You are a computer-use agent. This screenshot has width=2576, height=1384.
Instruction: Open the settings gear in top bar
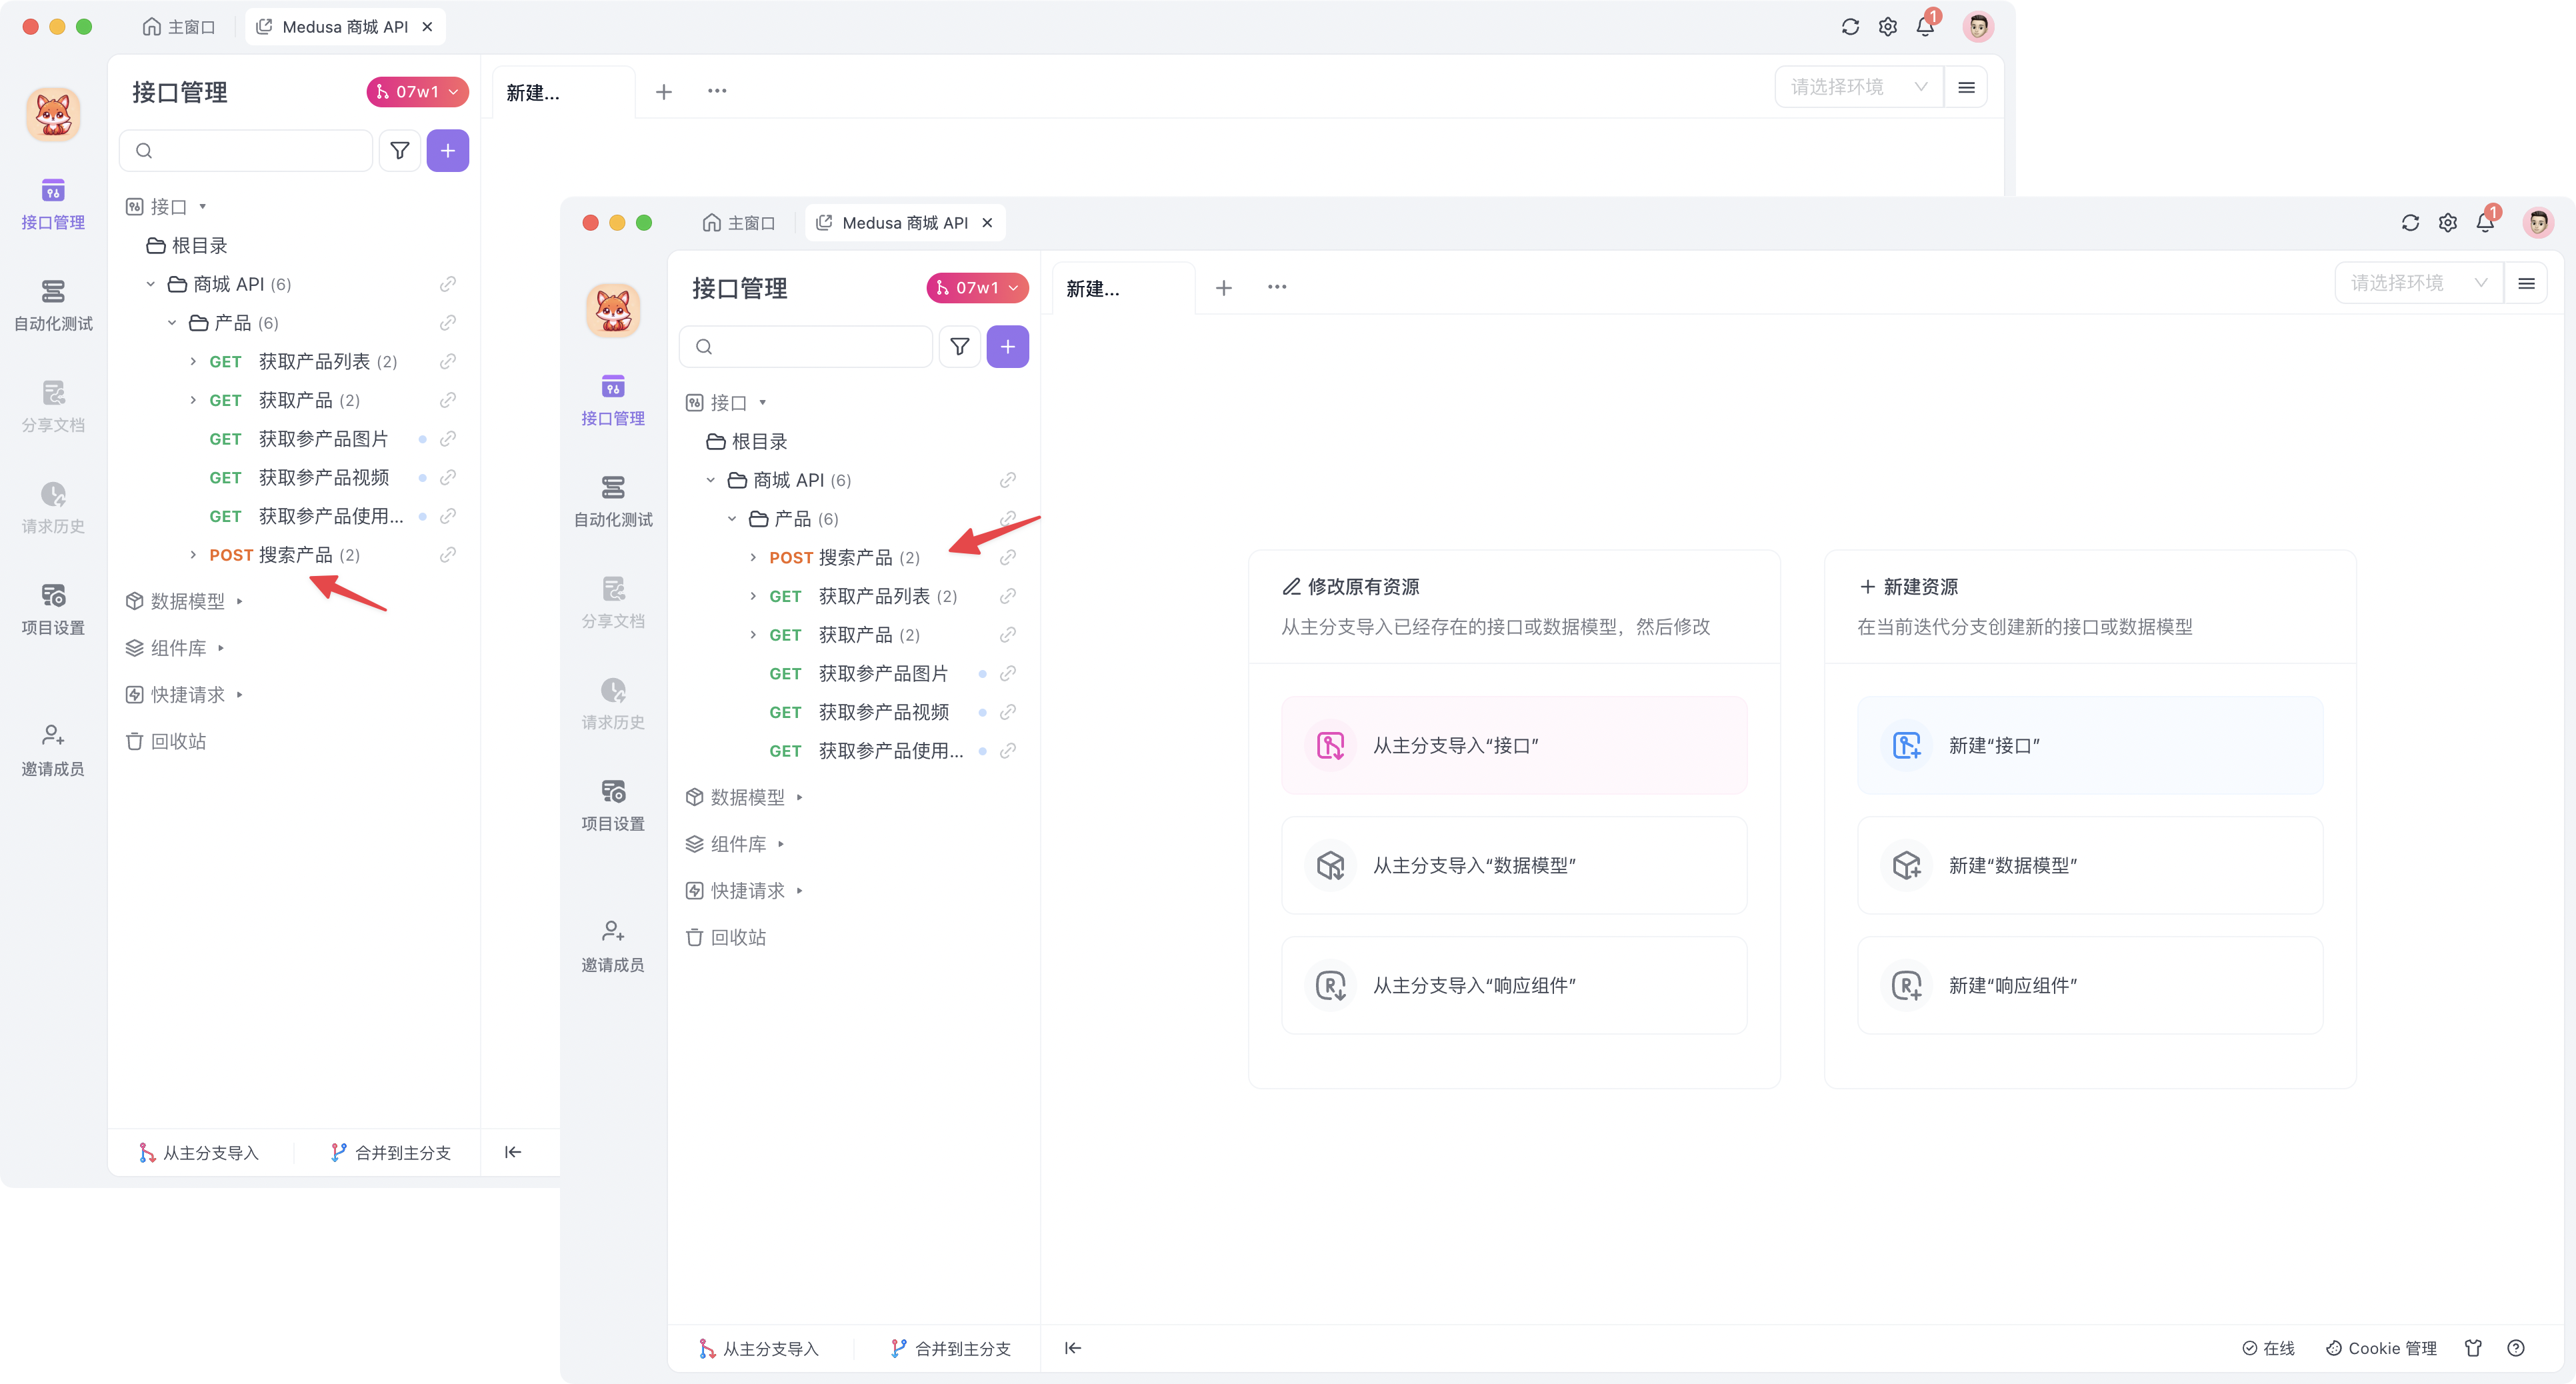[2447, 222]
